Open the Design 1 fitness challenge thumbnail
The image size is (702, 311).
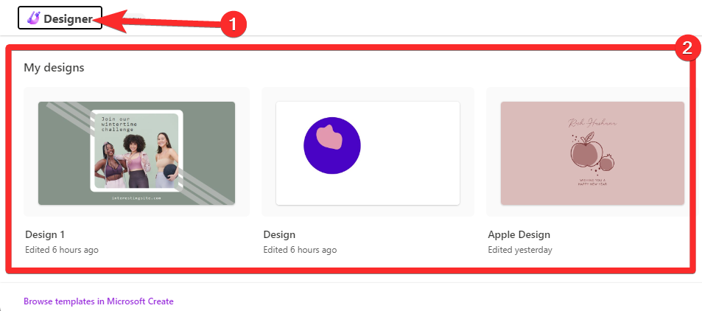point(136,153)
